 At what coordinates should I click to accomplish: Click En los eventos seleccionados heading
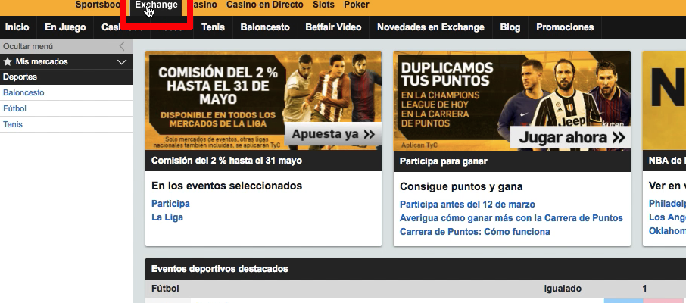[226, 186]
